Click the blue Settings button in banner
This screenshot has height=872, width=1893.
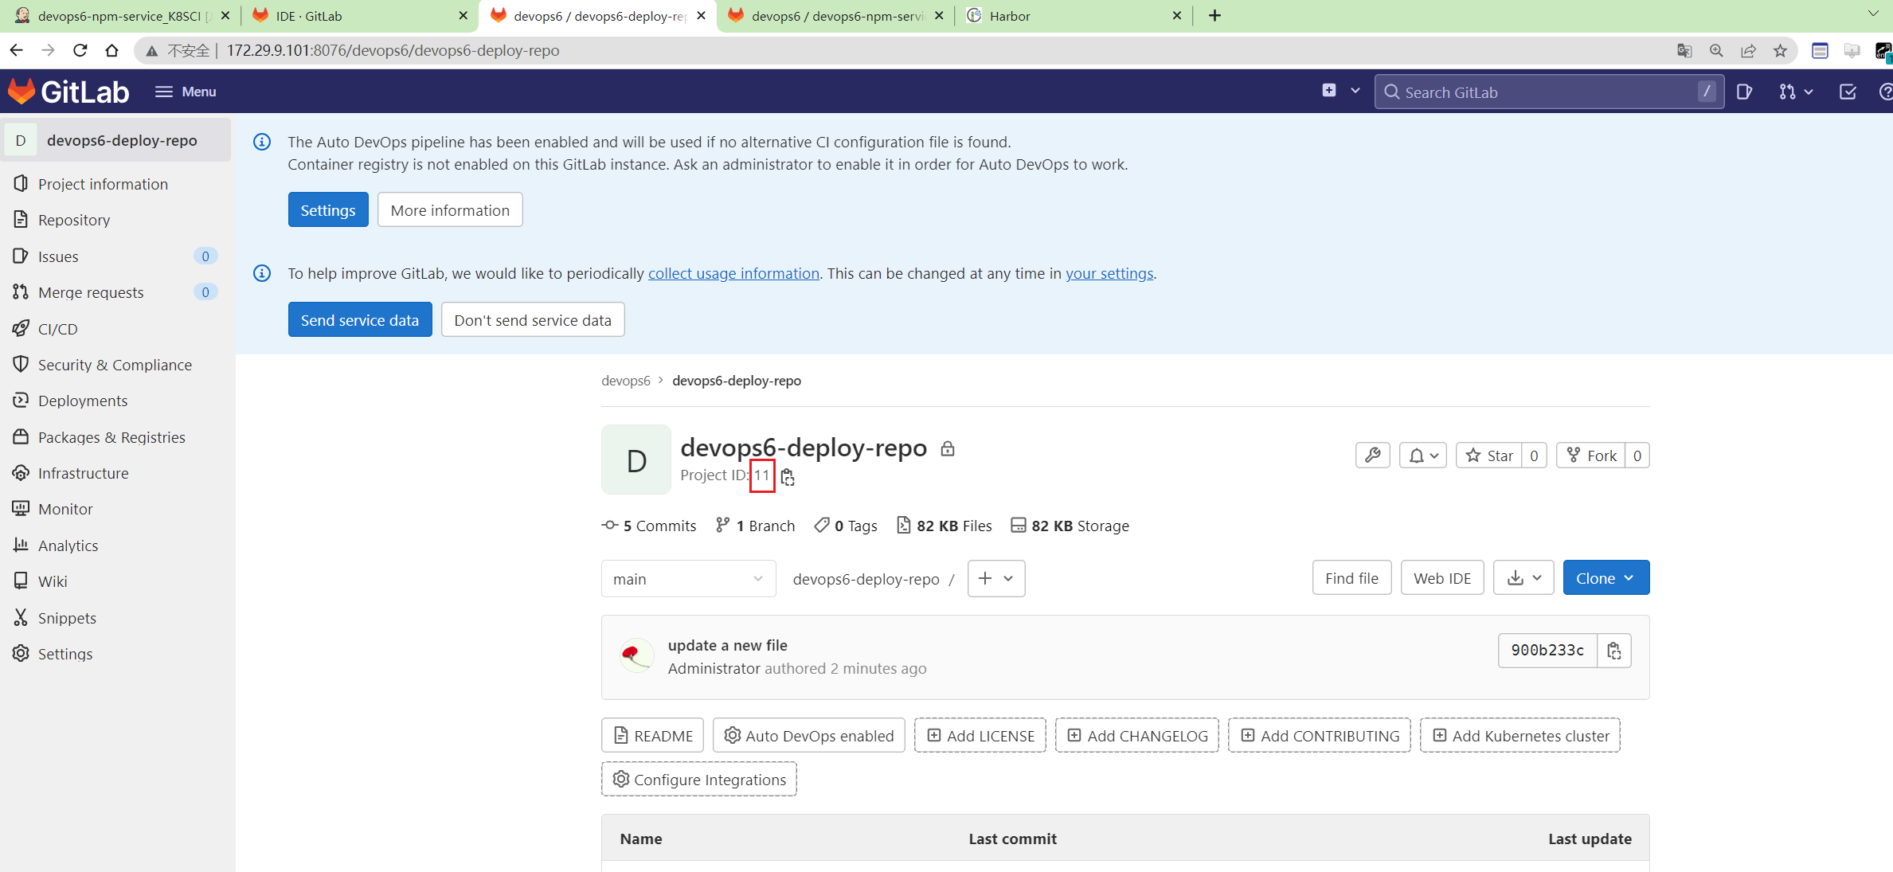(x=328, y=210)
